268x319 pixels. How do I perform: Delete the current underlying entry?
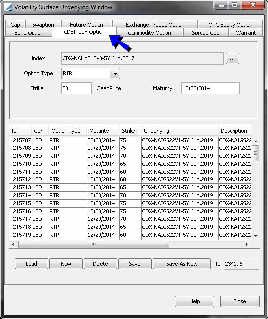[100, 264]
